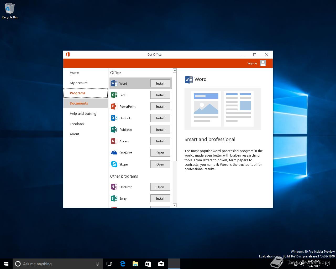
Task: Install Access
Action: pos(160,141)
